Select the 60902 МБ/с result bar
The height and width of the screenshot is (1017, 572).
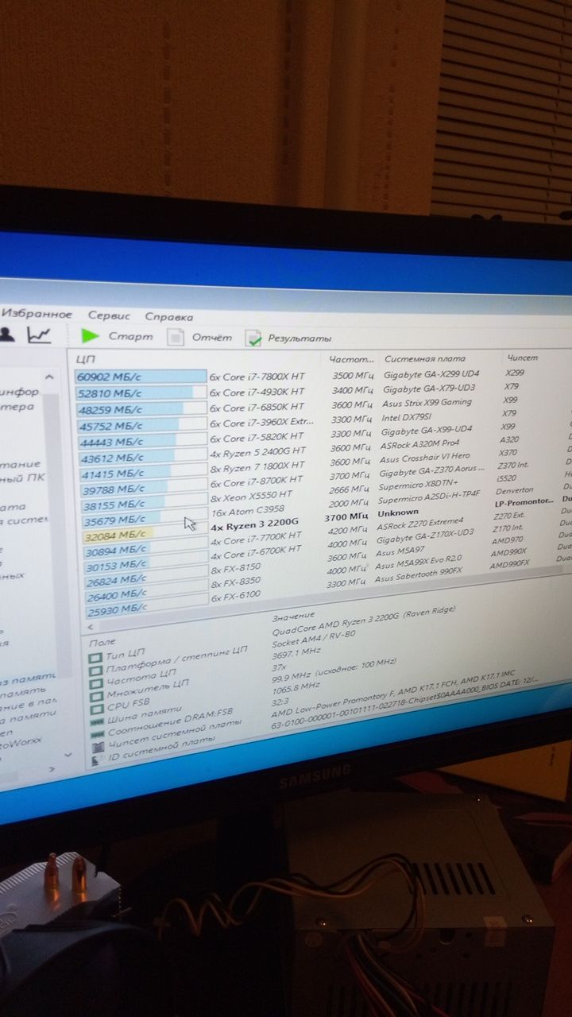[x=141, y=377]
